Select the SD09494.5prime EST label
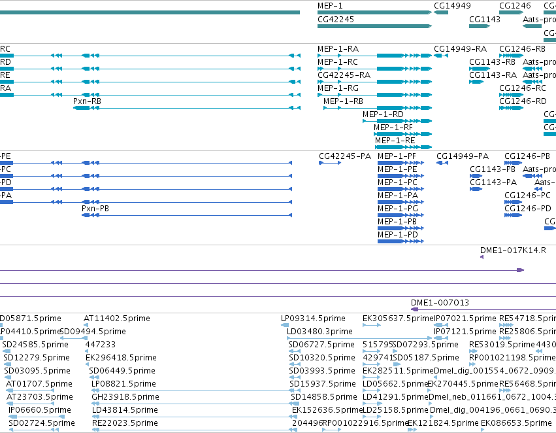Image resolution: width=556 pixels, height=433 pixels. [x=93, y=332]
